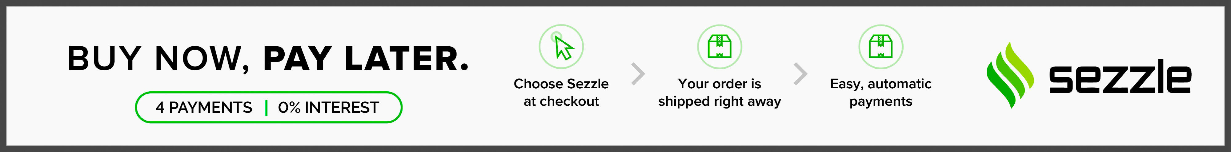Select the 0% INTEREST label in the badge
Image resolution: width=1231 pixels, height=152 pixels.
pos(328,108)
